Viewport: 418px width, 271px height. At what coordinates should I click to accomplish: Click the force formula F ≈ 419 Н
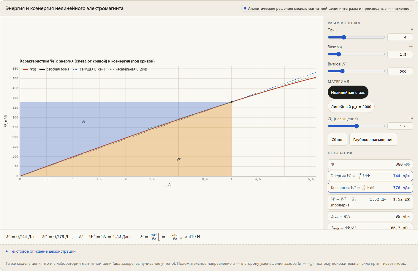[x=170, y=237]
